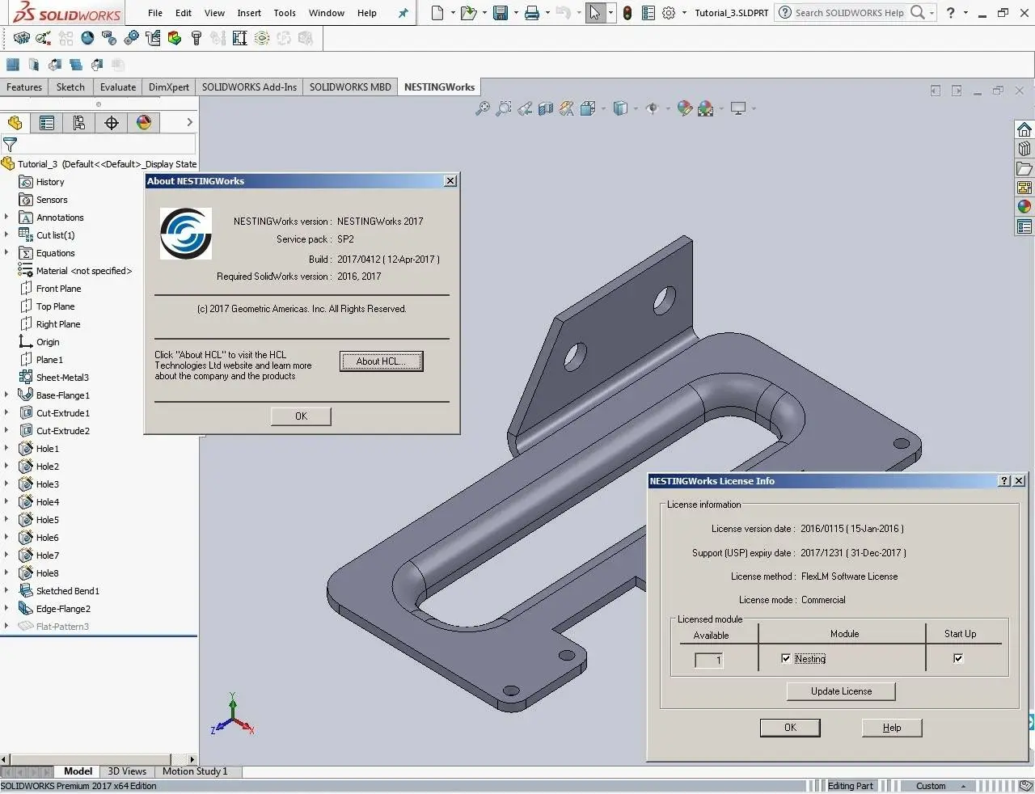This screenshot has height=794, width=1035.
Task: Click the Available licenses count field
Action: (x=709, y=660)
